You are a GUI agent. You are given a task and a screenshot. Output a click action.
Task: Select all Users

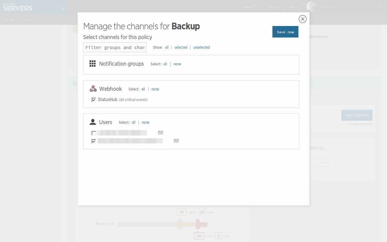coord(134,123)
